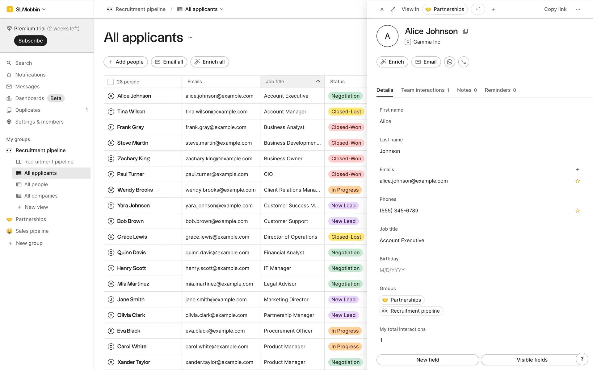
Task: Open the SLMobbin workspace dropdown
Action: point(27,9)
